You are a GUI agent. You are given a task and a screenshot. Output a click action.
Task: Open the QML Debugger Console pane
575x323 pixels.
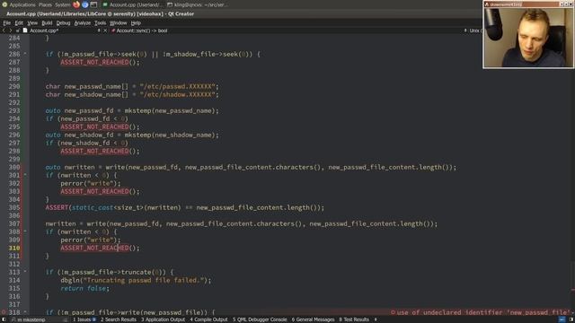click(x=260, y=319)
